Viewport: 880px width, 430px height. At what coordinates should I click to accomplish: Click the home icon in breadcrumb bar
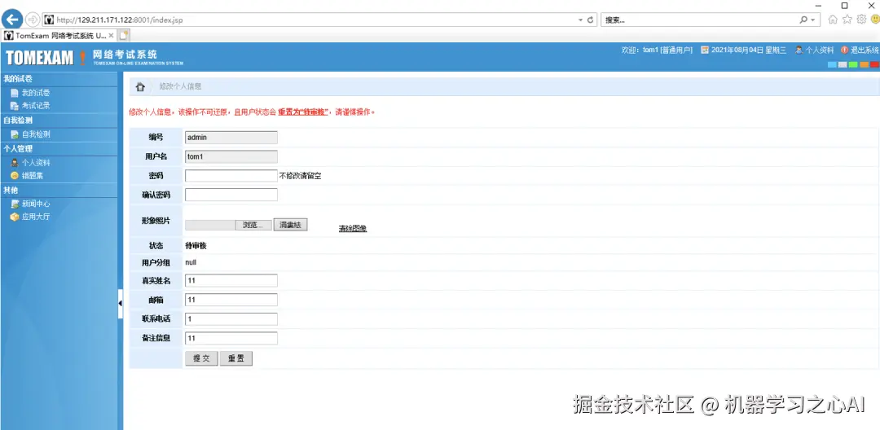pos(140,87)
